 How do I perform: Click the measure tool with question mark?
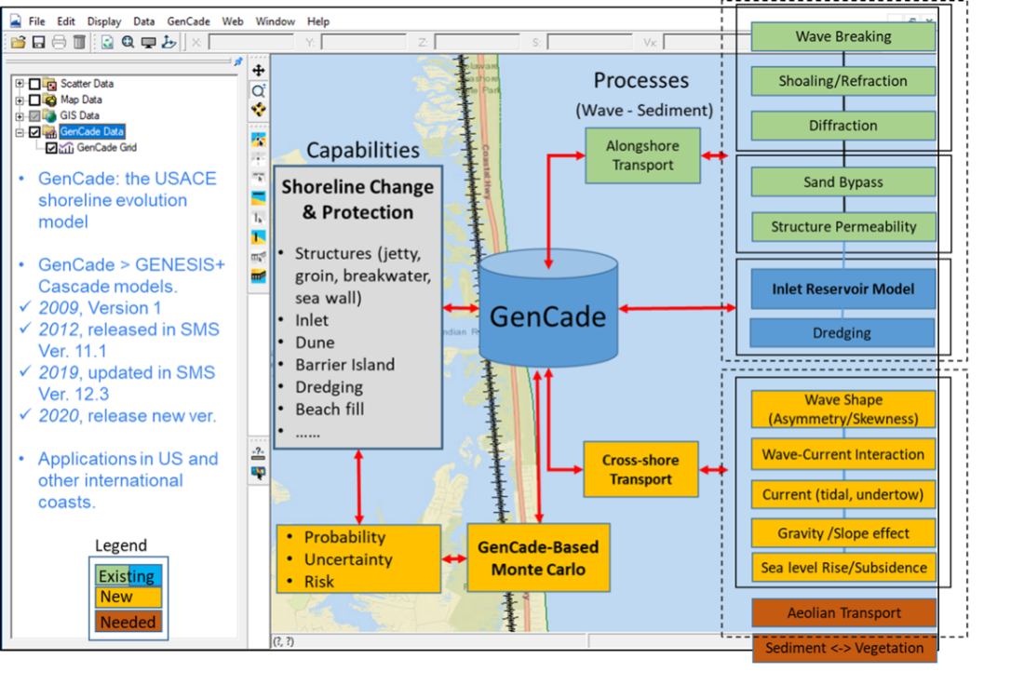259,453
